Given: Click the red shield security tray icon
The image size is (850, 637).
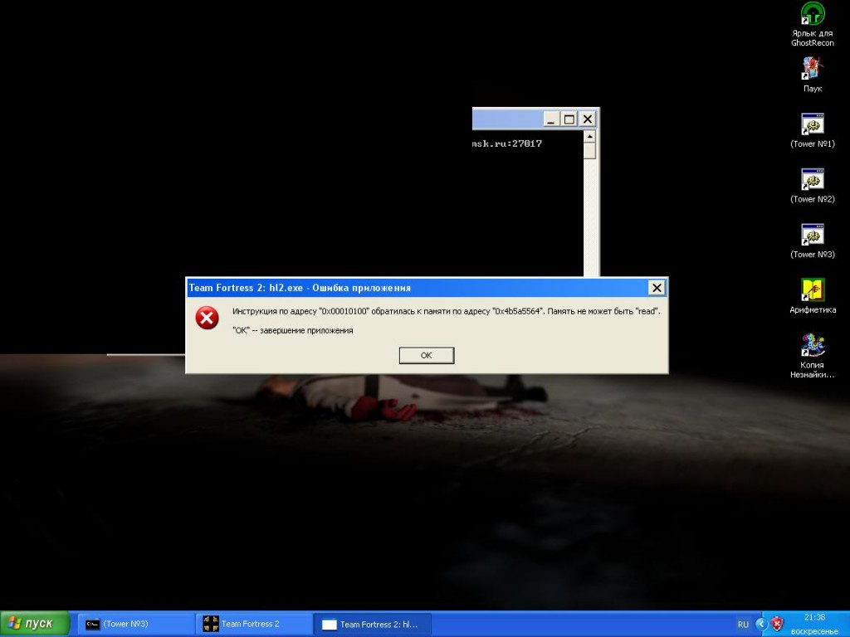Looking at the screenshot, I should 777,624.
